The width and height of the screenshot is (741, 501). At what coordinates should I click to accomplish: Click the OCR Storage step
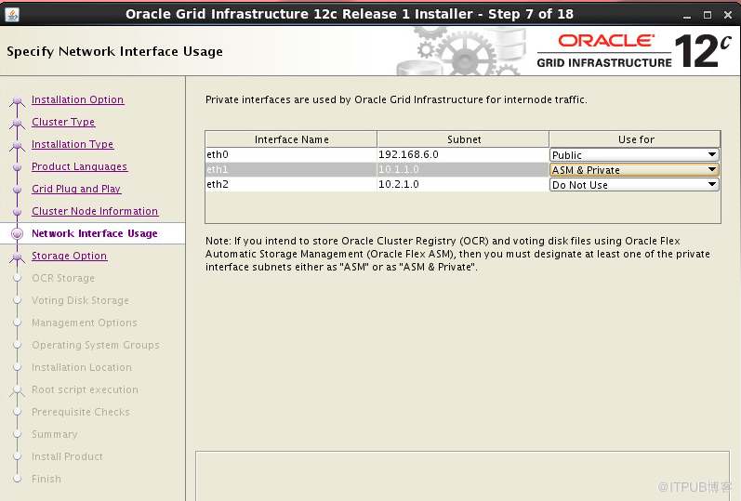pyautogui.click(x=63, y=278)
